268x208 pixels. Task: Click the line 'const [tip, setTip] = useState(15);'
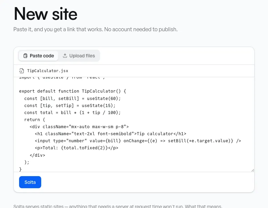pyautogui.click(x=70, y=105)
